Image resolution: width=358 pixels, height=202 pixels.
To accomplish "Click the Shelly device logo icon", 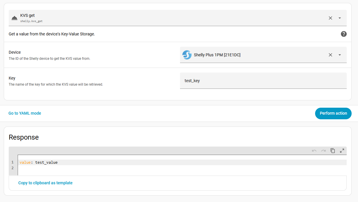I will coord(187,55).
